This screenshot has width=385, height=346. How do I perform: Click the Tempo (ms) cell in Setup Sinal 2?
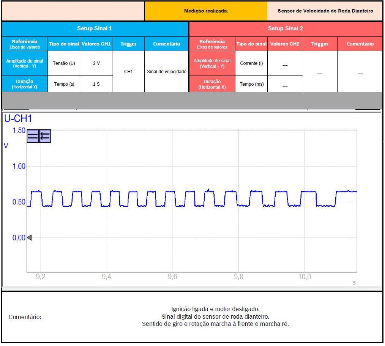point(251,84)
